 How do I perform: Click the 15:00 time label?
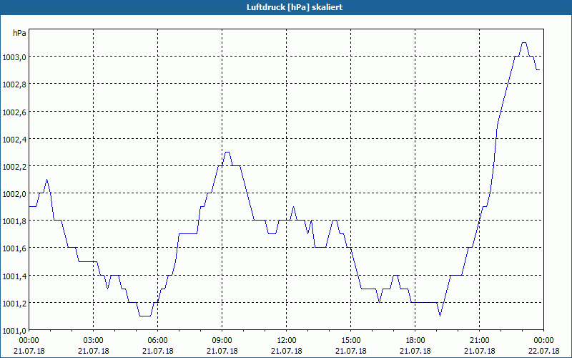tap(350, 341)
